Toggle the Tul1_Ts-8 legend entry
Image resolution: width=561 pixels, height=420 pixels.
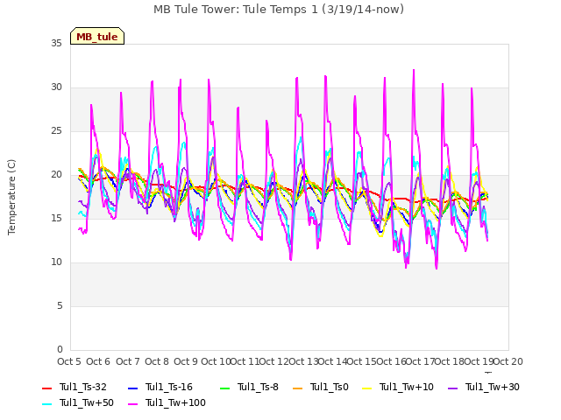click(249, 387)
